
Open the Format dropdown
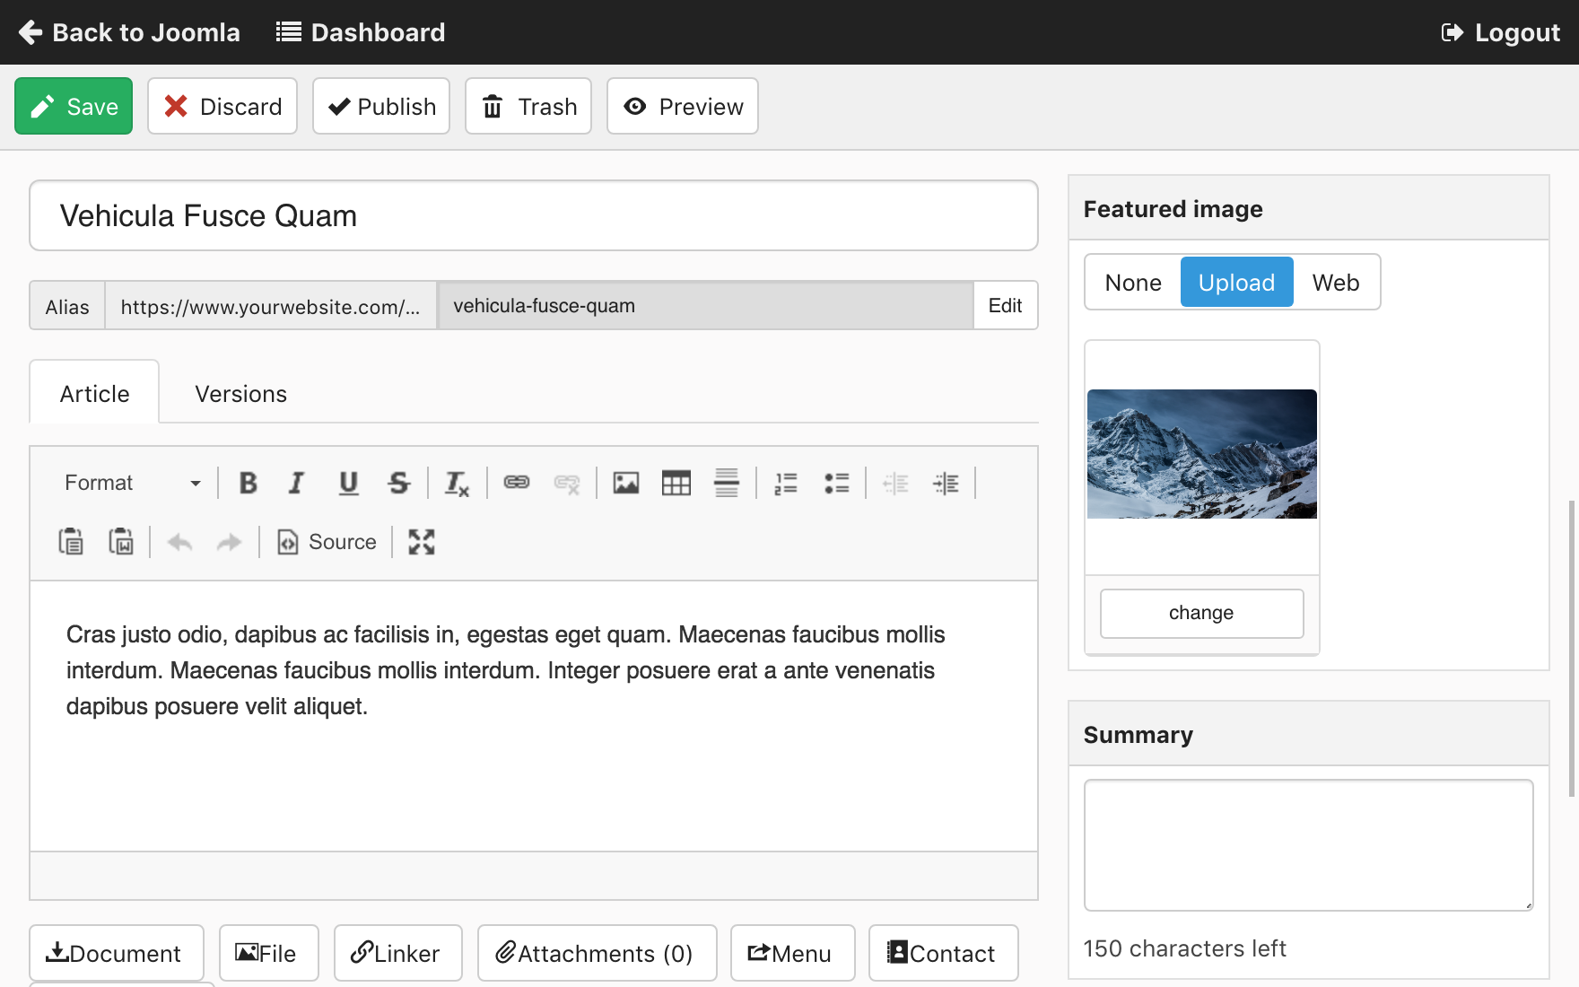(132, 484)
